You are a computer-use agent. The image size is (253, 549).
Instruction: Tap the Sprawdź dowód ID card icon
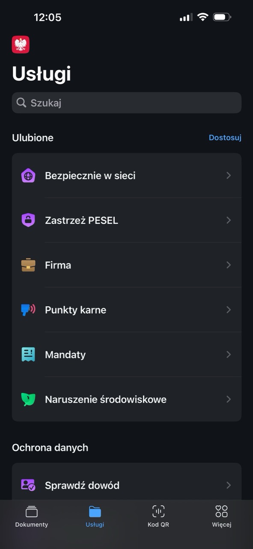(28, 485)
